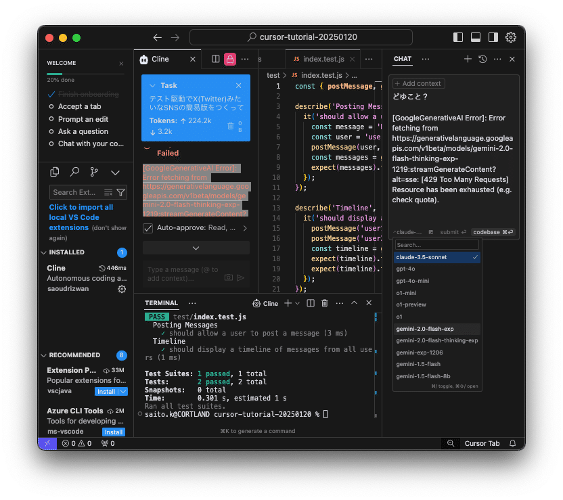Click the split editor icon beside Cline tab
This screenshot has width=563, height=500.
[x=215, y=59]
